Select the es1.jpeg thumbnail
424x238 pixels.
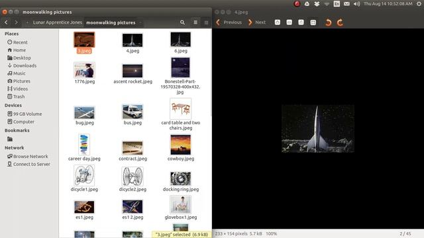coord(84,207)
